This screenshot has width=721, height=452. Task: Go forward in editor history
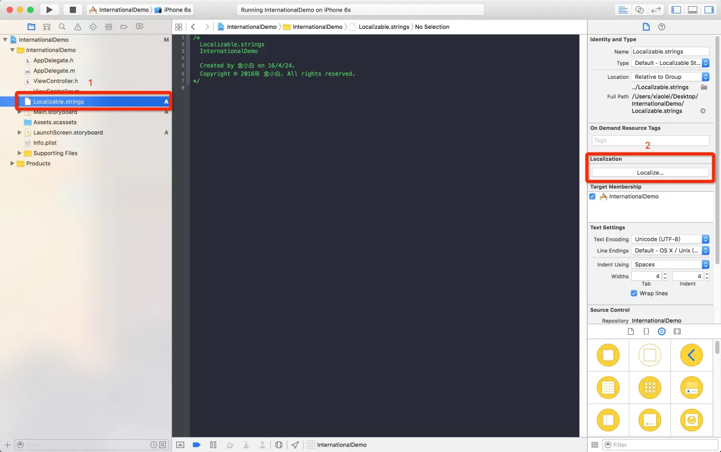[x=207, y=27]
